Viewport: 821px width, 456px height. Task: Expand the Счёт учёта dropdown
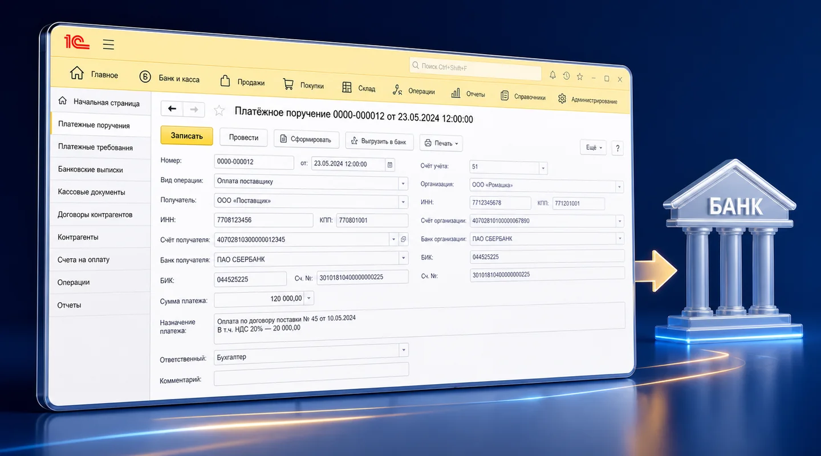pos(543,168)
